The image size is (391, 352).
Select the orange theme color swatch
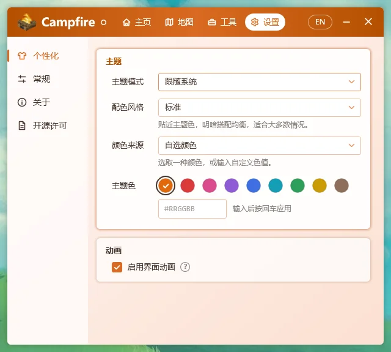pos(166,185)
